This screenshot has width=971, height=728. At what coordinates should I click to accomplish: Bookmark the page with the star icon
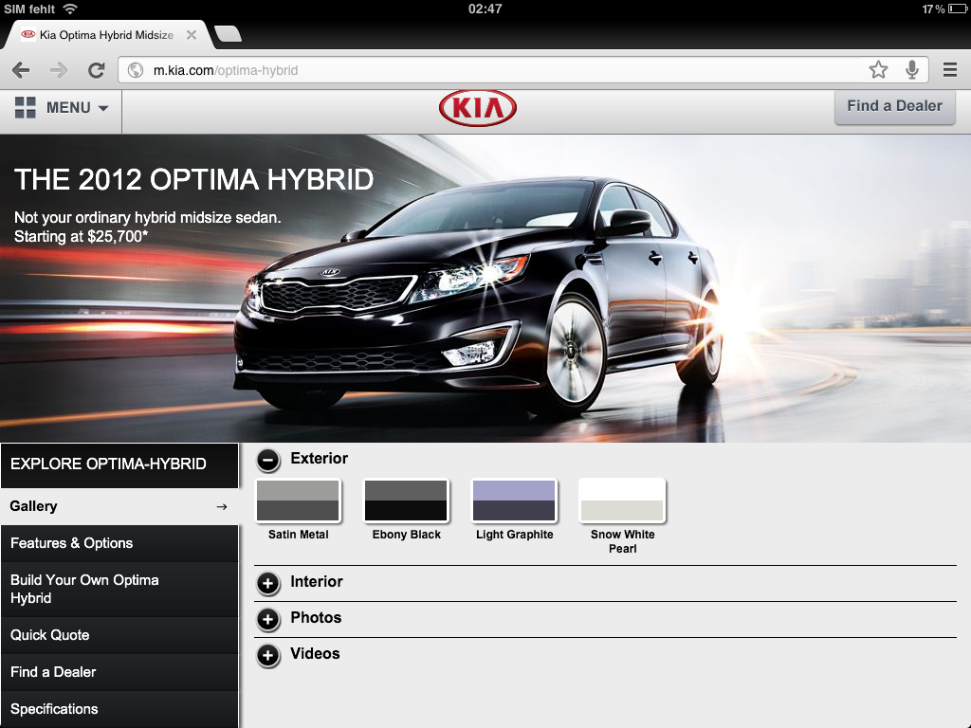tap(878, 69)
